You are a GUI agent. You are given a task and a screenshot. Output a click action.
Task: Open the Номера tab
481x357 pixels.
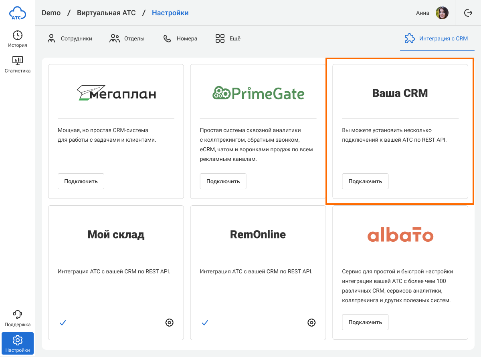pos(180,39)
